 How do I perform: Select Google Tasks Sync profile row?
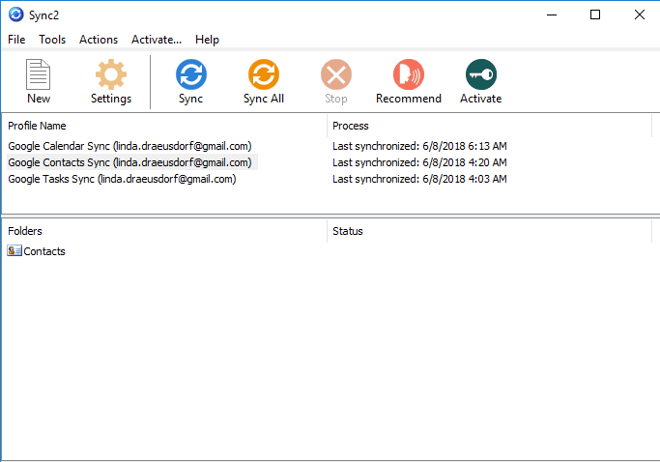pyautogui.click(x=122, y=179)
